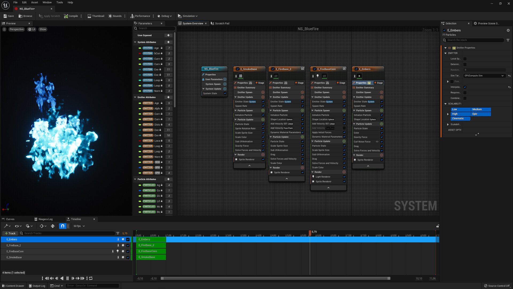This screenshot has width=513, height=289.
Task: Toggle E_FireBaseCore track enabled checkbox
Action: pos(128,252)
